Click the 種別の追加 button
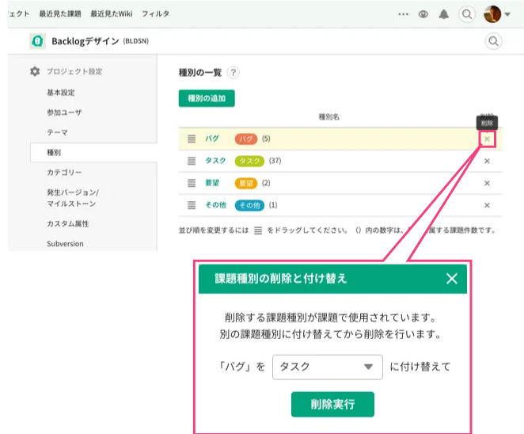 point(207,98)
